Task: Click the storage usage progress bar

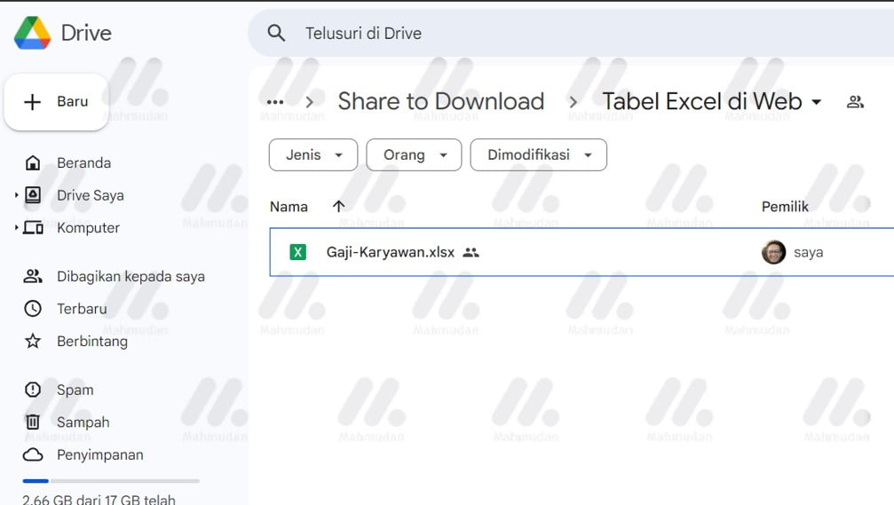Action: click(111, 481)
